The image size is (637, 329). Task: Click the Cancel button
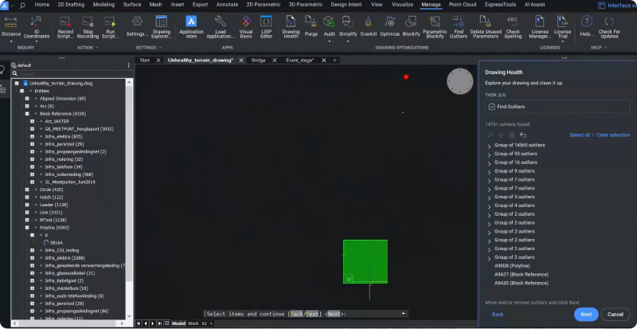click(x=615, y=315)
